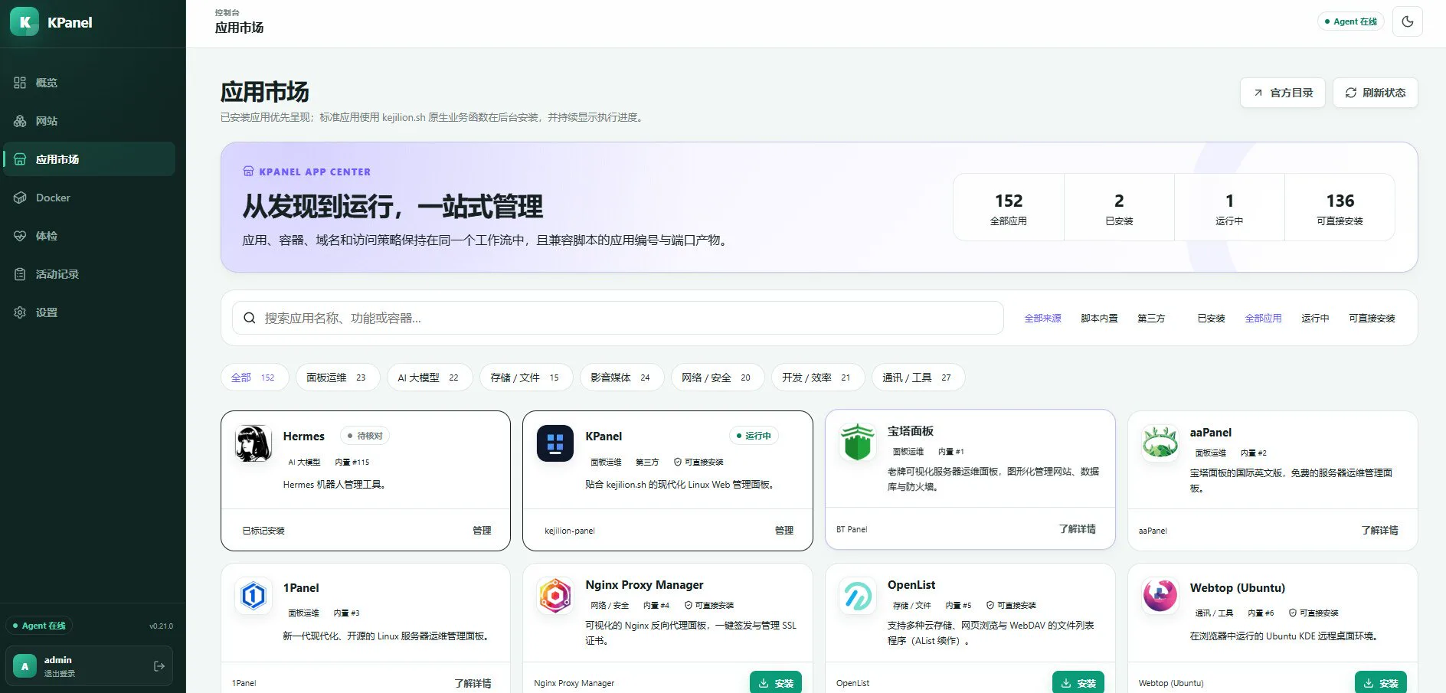Open 设置 settings in sidebar
Screen dimensions: 1446x693
tap(89, 312)
